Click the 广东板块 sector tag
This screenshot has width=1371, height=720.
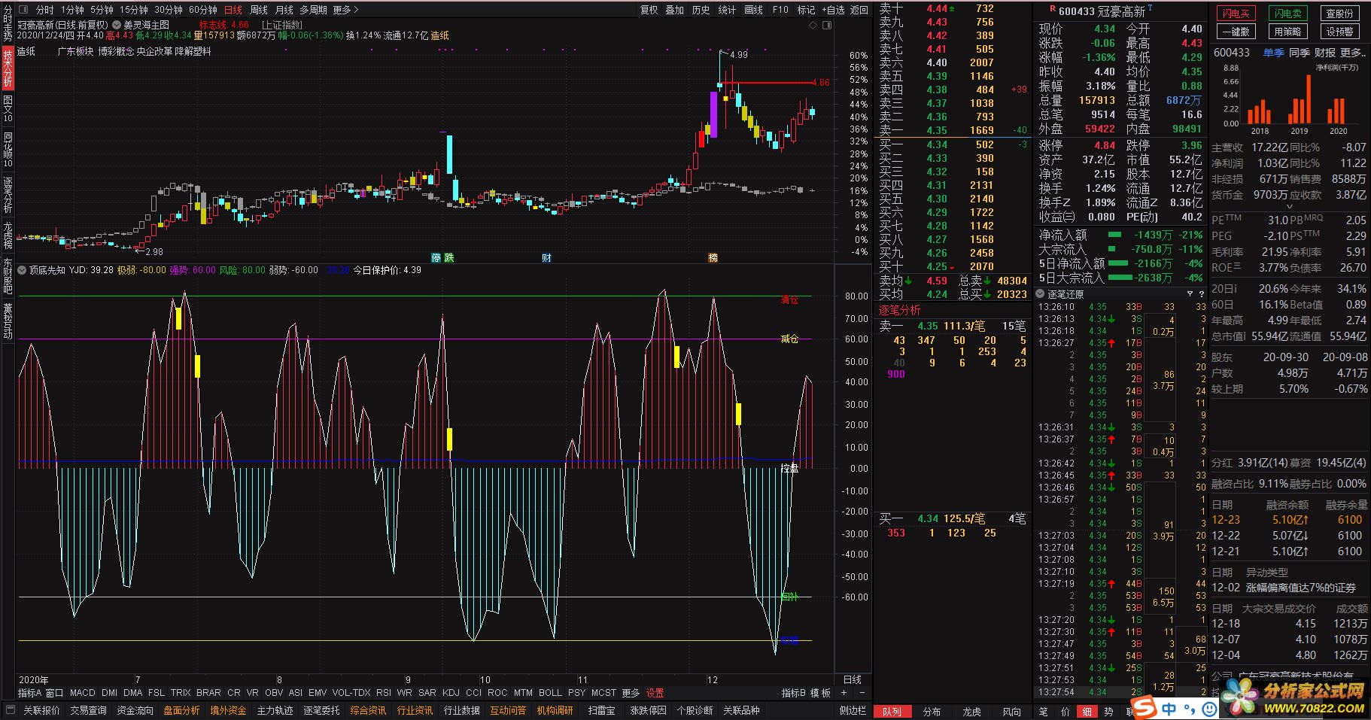click(x=75, y=51)
